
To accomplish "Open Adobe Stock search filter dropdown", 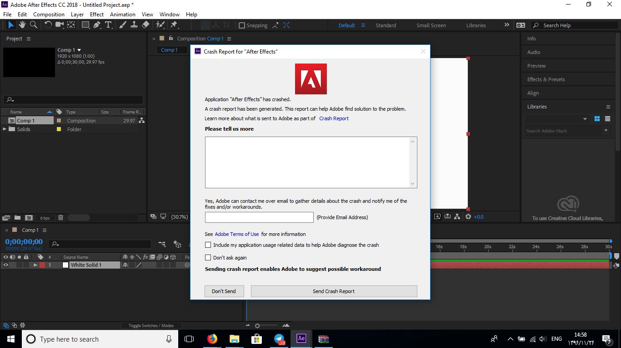I will (x=606, y=131).
